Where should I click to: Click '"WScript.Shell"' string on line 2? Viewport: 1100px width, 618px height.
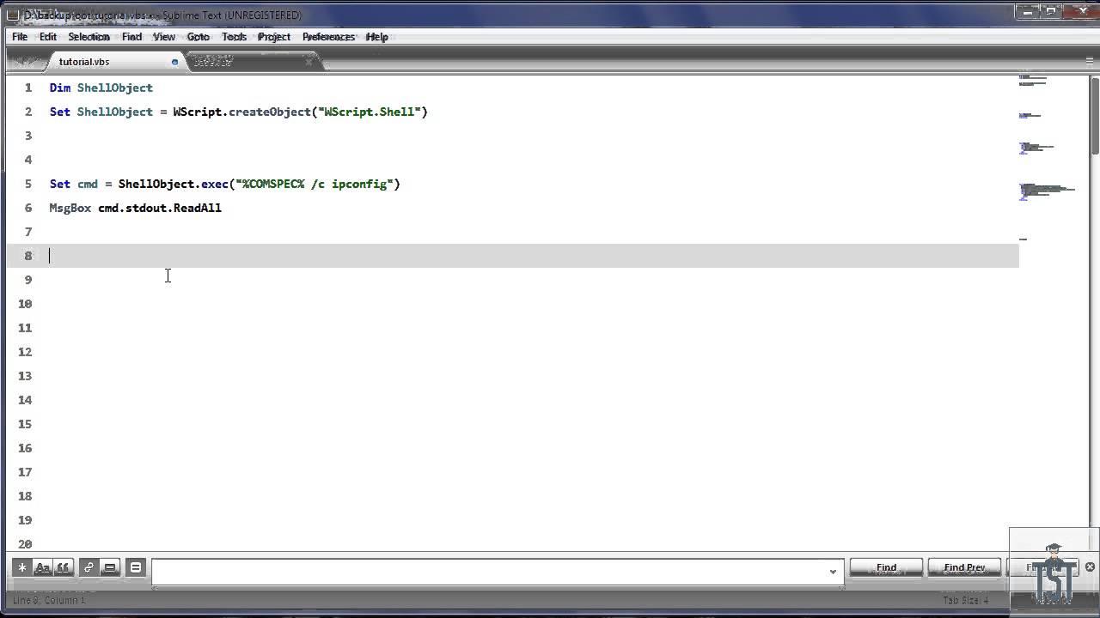tap(370, 112)
